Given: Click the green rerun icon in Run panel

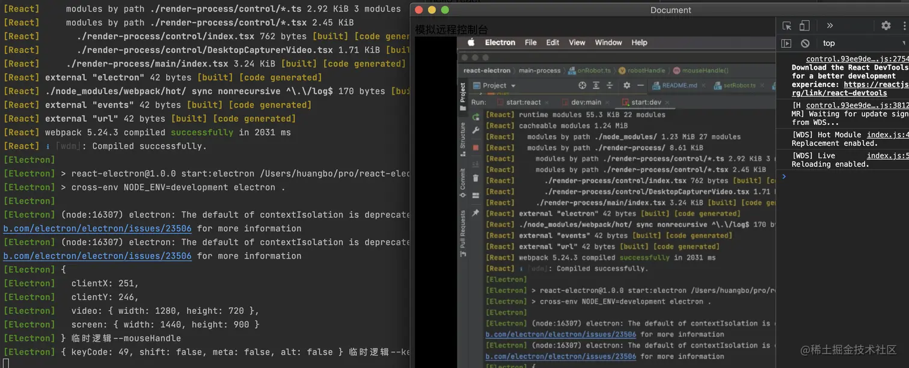Looking at the screenshot, I should pos(476,117).
